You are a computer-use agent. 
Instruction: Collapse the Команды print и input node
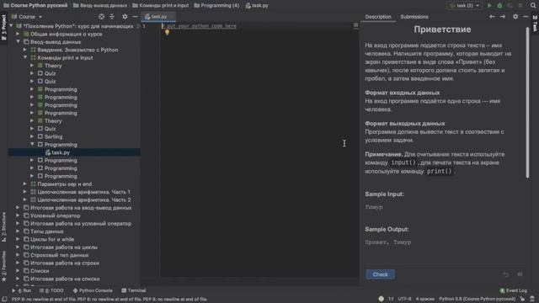tap(25, 58)
